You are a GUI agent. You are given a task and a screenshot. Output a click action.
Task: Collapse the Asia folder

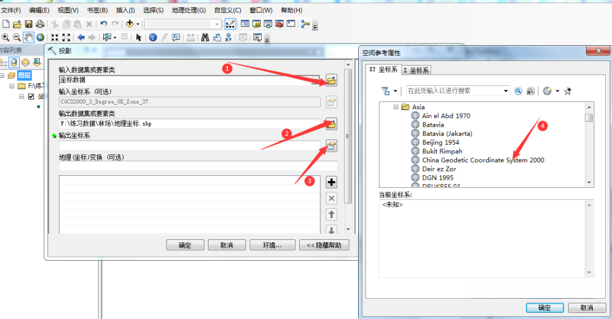pos(396,107)
